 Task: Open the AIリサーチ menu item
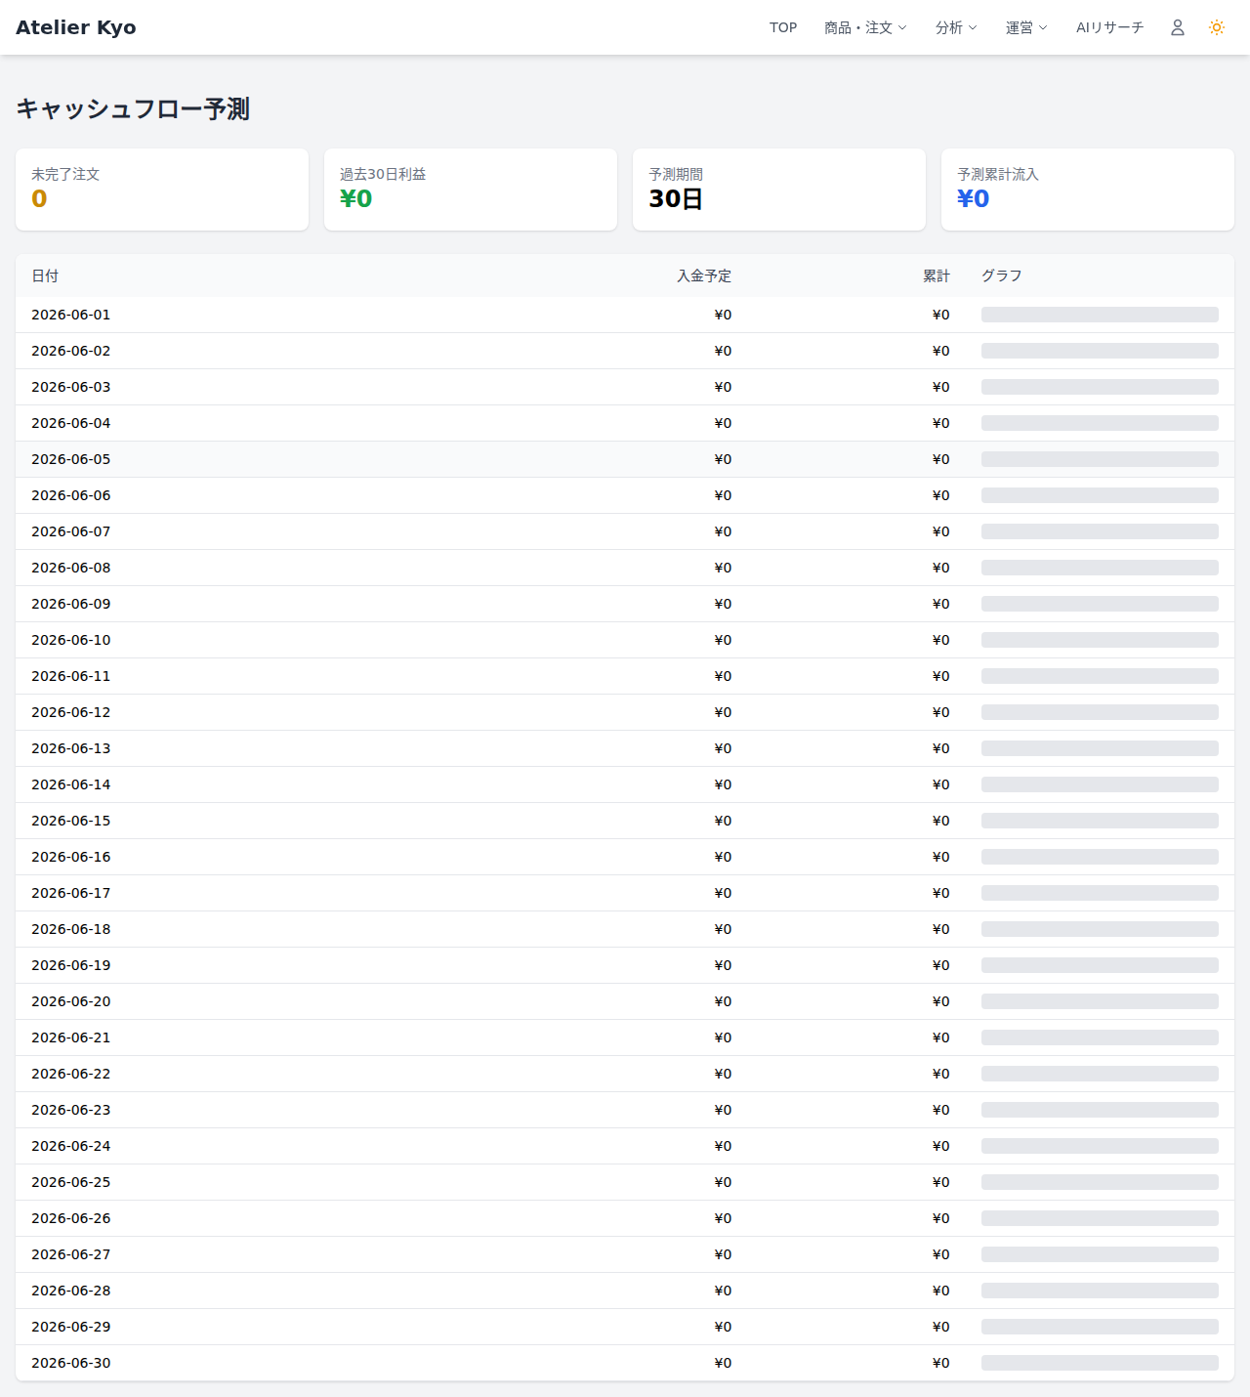(1109, 27)
